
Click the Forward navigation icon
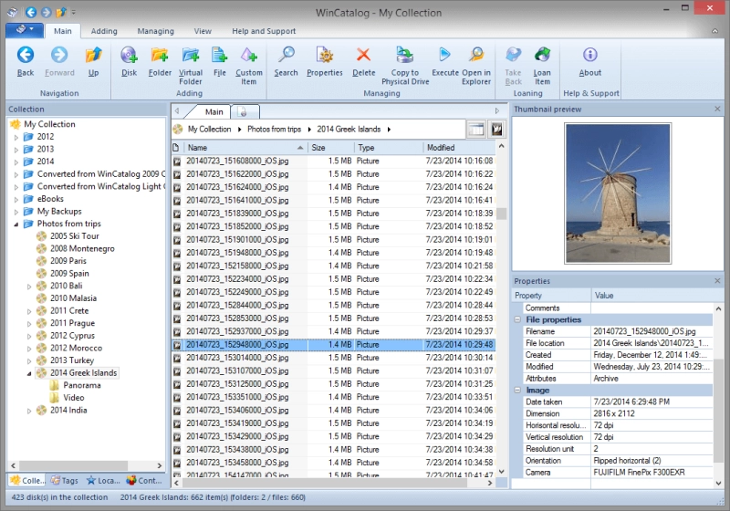click(x=59, y=55)
